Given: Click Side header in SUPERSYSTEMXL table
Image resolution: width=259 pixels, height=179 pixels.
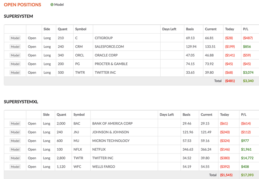Looking at the screenshot, I should [46, 115].
